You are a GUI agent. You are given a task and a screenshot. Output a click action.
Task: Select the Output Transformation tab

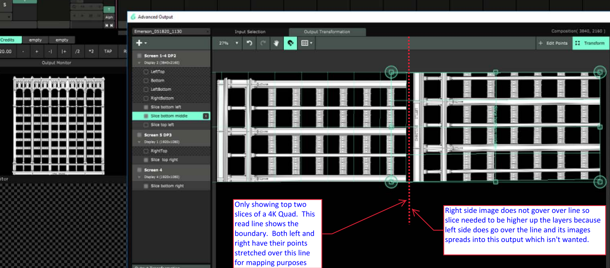tap(327, 32)
